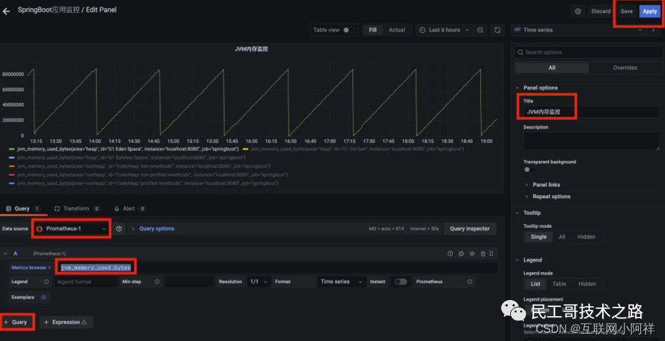Open the Last 6 hours time picker
The image size is (665, 341).
coord(444,30)
